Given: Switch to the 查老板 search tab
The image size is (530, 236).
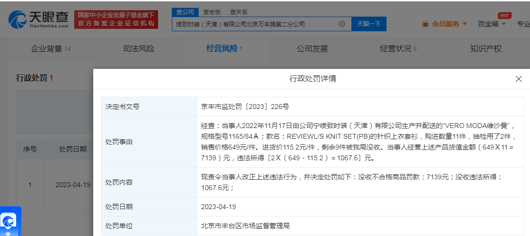Looking at the screenshot, I should coord(212,12).
